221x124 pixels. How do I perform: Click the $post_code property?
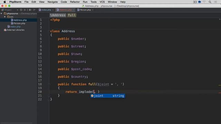coord(80,69)
